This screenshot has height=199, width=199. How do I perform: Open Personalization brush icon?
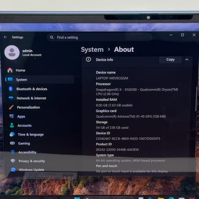(11, 107)
